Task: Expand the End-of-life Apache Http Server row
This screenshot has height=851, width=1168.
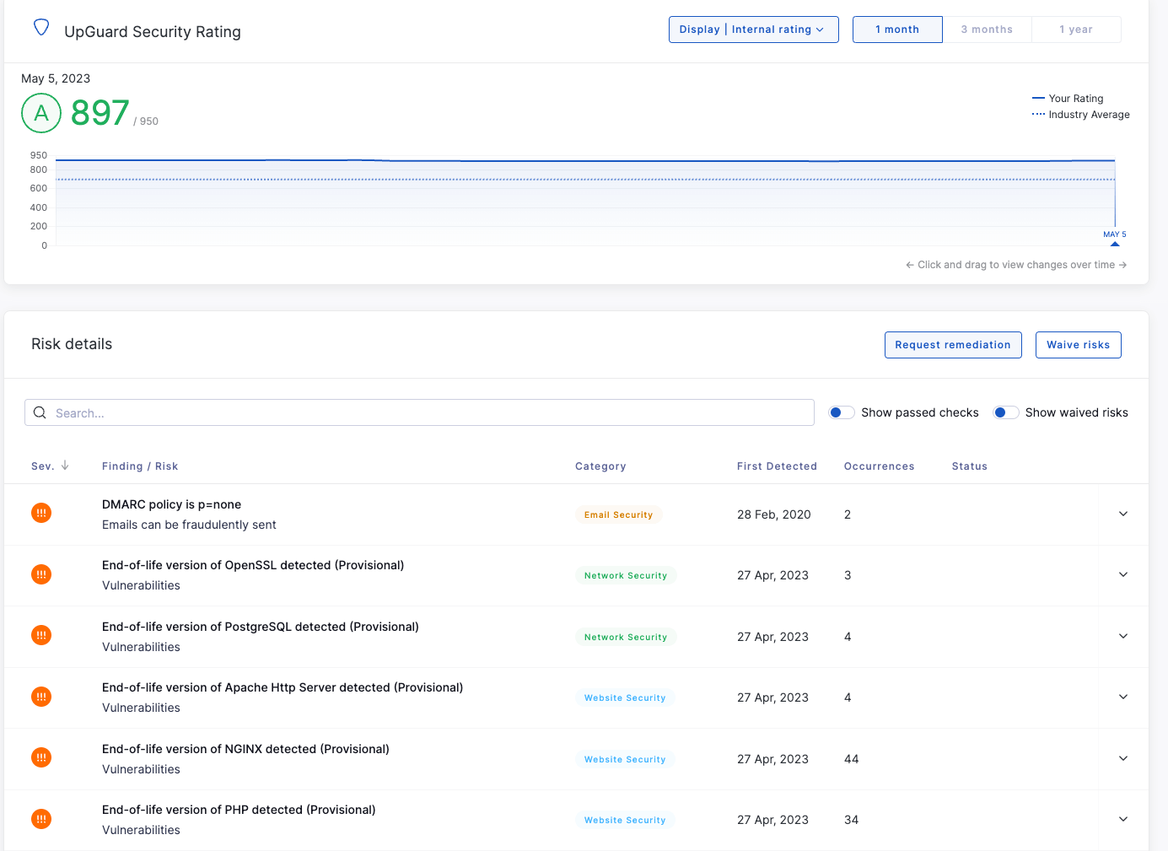Action: (x=1123, y=697)
